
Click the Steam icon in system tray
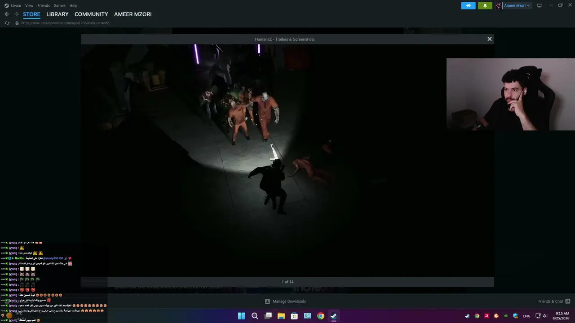(467, 316)
